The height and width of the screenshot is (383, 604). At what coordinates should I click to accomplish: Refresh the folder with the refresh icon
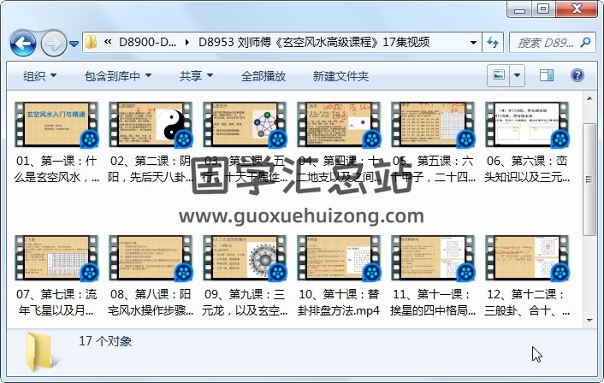493,43
